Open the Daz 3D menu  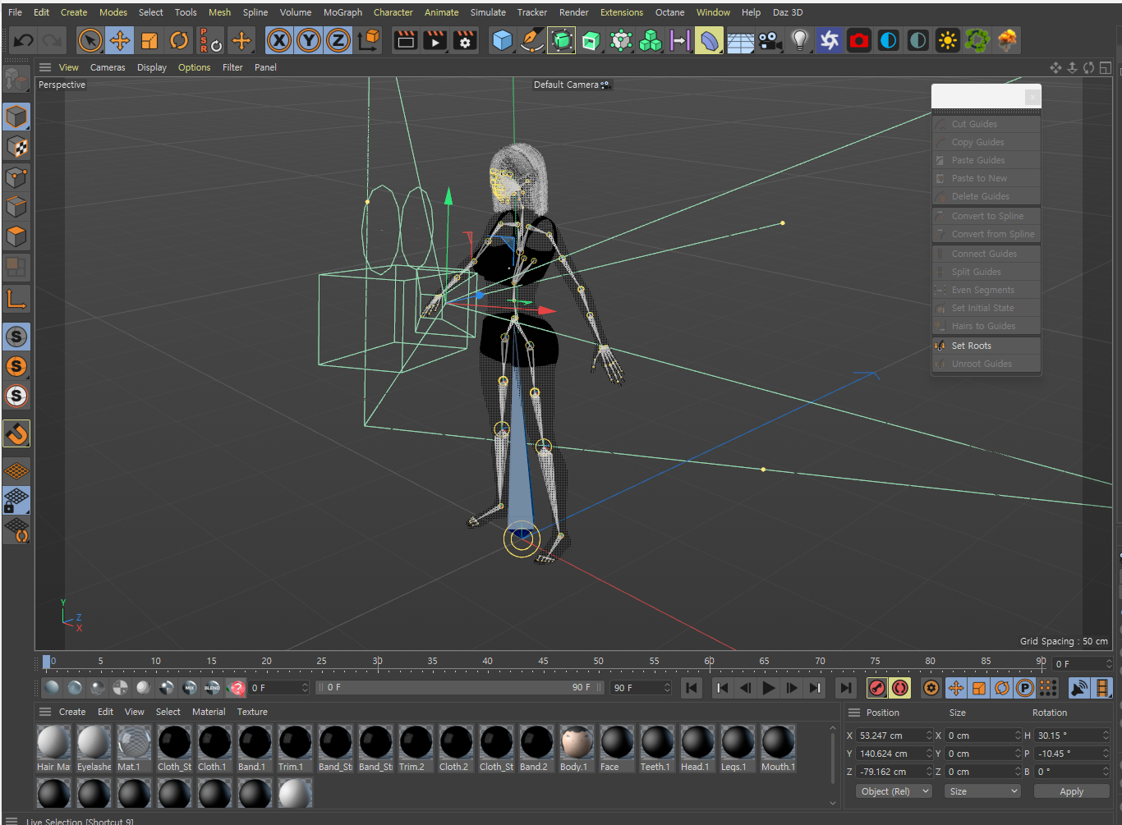coord(787,12)
